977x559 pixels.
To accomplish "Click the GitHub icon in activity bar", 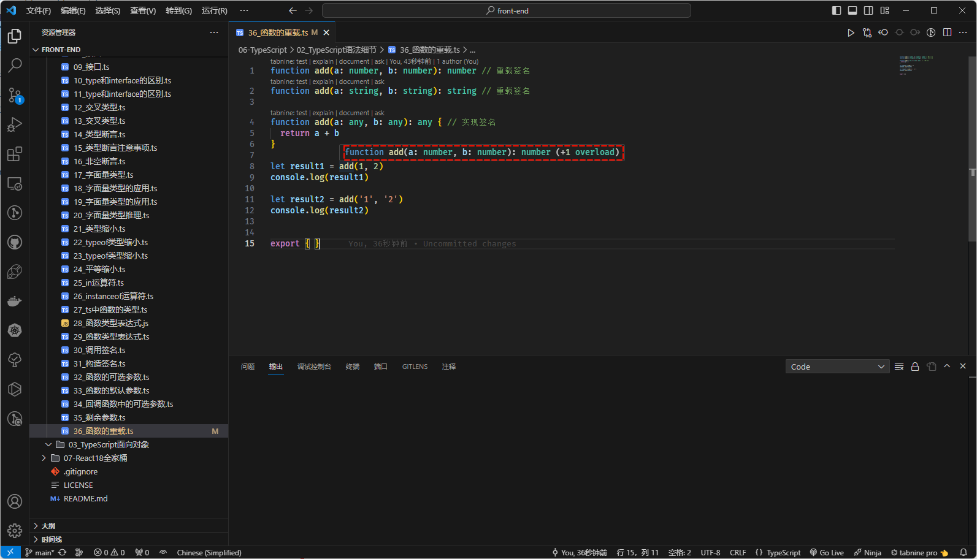I will [x=15, y=242].
